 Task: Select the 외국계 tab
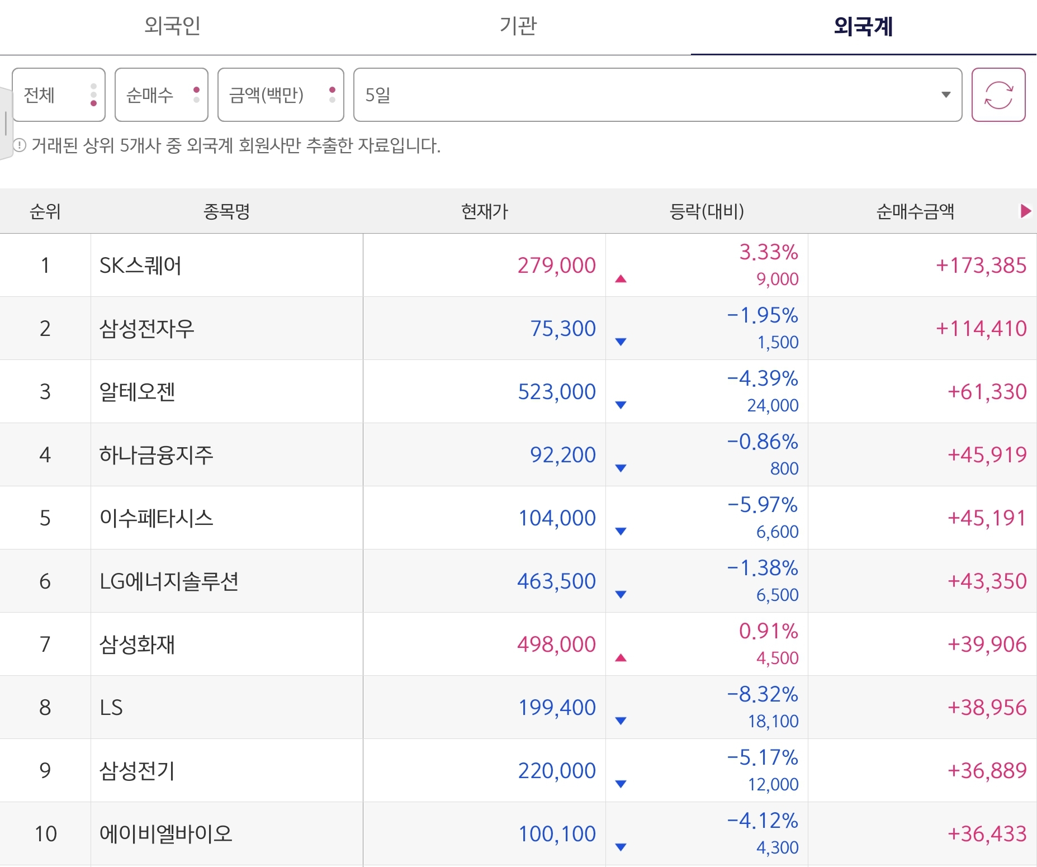[x=863, y=26]
